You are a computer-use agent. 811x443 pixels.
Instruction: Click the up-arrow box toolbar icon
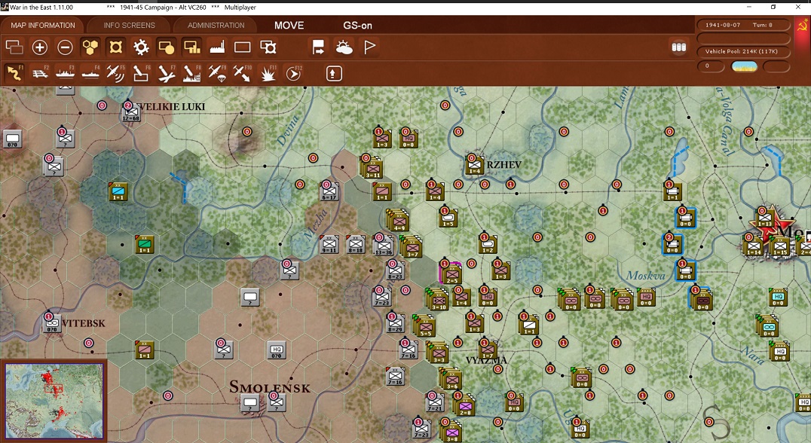[x=334, y=73]
